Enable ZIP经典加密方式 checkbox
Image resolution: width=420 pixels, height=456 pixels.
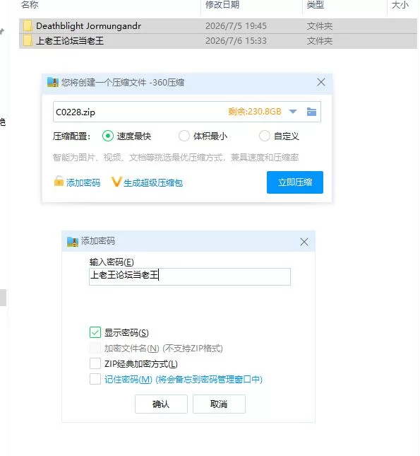(x=95, y=363)
